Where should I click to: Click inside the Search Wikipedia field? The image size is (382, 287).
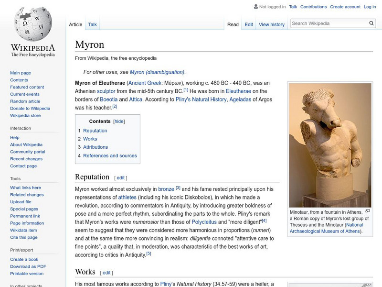click(x=329, y=23)
